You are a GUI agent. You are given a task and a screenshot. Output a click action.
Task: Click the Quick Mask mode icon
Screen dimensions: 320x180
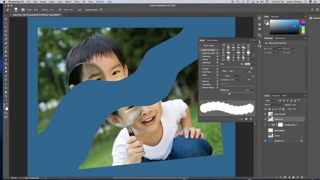pyautogui.click(x=5, y=113)
